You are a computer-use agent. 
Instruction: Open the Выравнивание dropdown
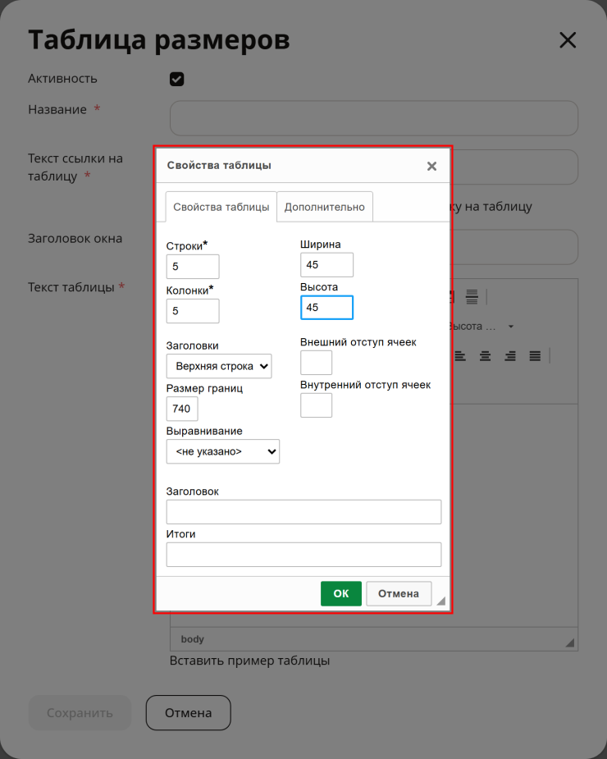tap(222, 451)
